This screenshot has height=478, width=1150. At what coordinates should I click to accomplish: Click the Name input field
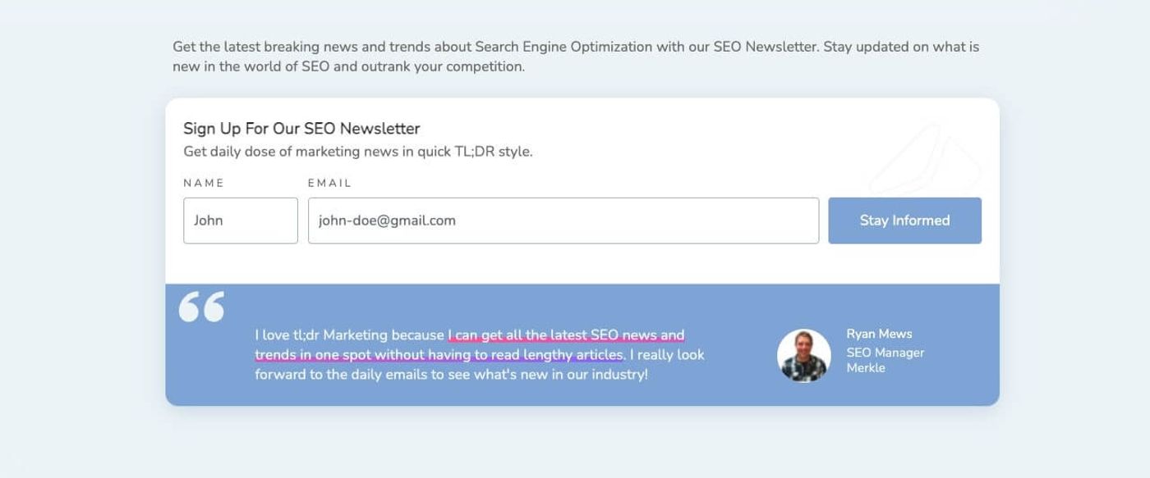241,221
